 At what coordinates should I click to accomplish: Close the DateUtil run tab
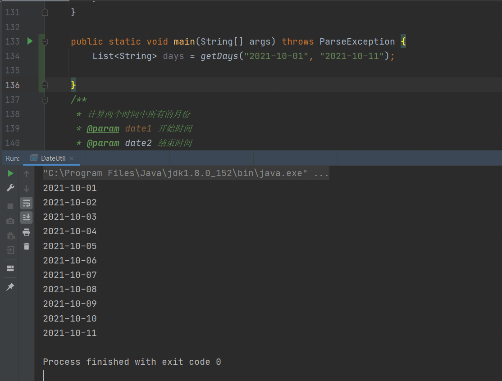tap(72, 159)
